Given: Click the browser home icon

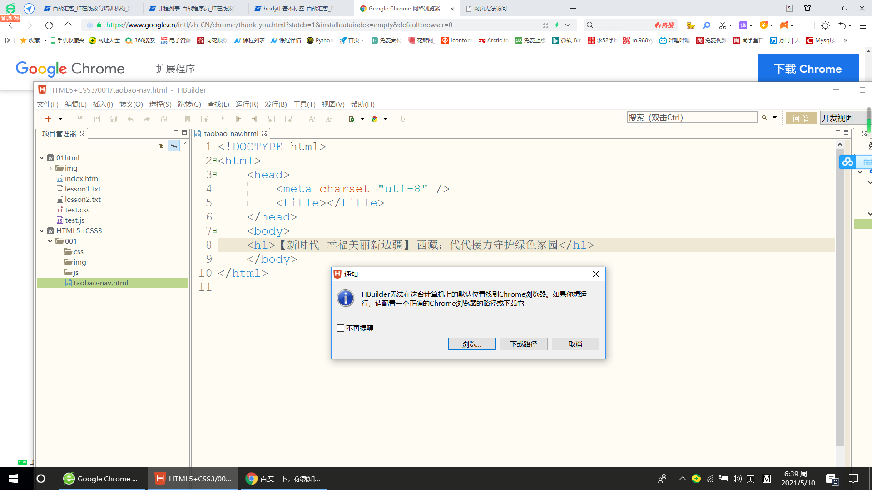Looking at the screenshot, I should (x=68, y=25).
